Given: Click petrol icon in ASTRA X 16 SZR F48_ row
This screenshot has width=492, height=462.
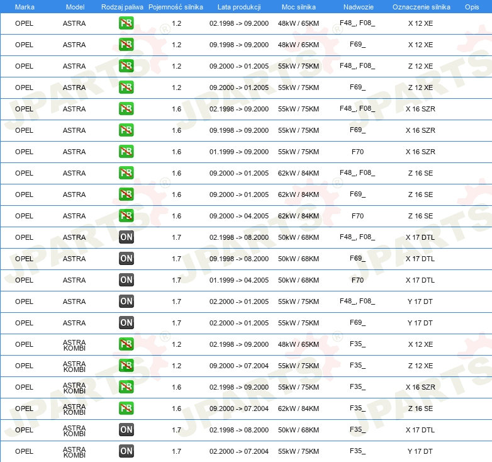Looking at the screenshot, I should click(126, 109).
